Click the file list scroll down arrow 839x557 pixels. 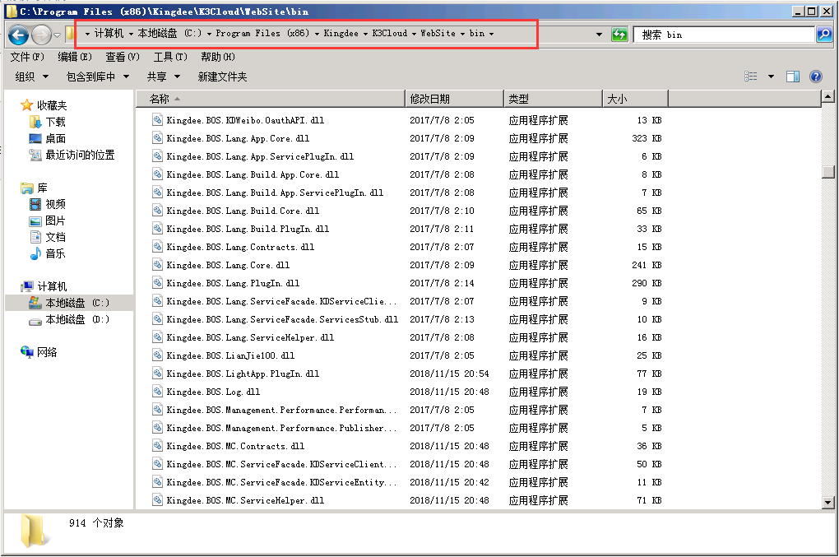click(827, 503)
